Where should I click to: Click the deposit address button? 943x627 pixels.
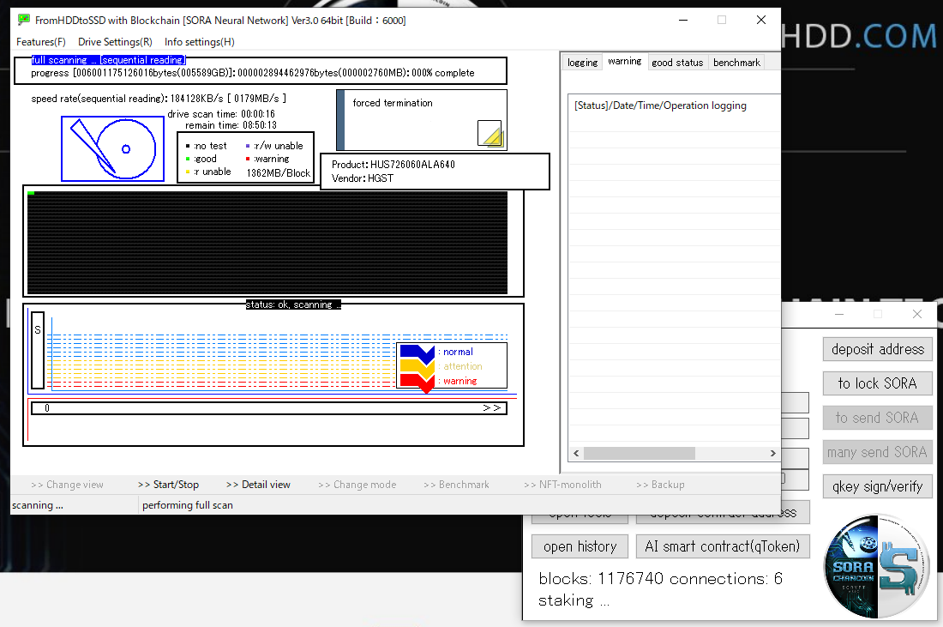coord(878,349)
